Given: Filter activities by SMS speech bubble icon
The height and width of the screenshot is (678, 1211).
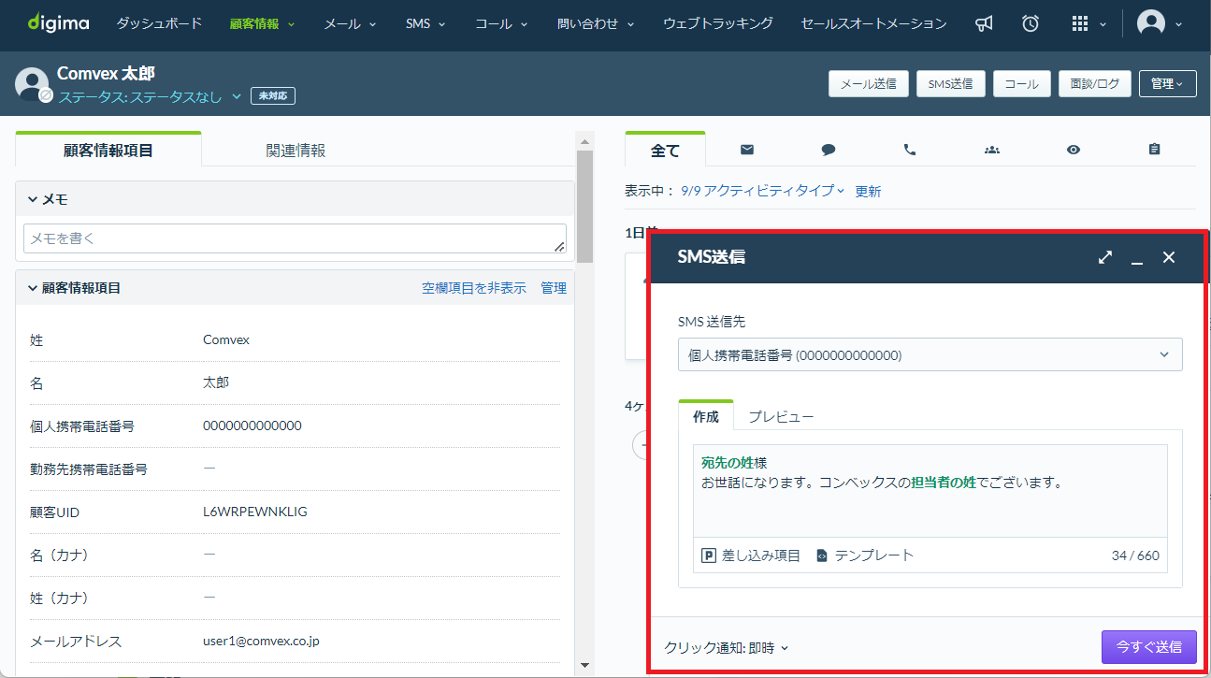Looking at the screenshot, I should 828,150.
